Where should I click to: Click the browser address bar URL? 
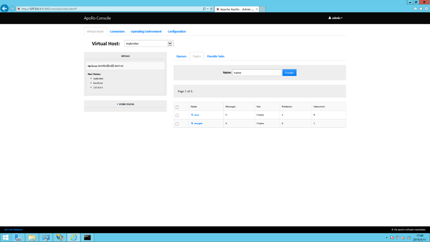(49, 9)
